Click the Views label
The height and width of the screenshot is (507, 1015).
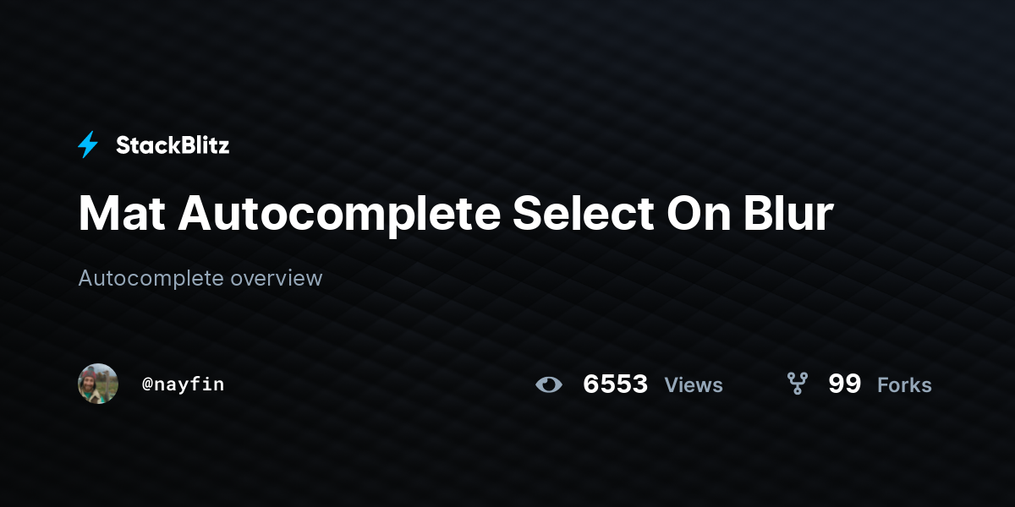click(694, 385)
